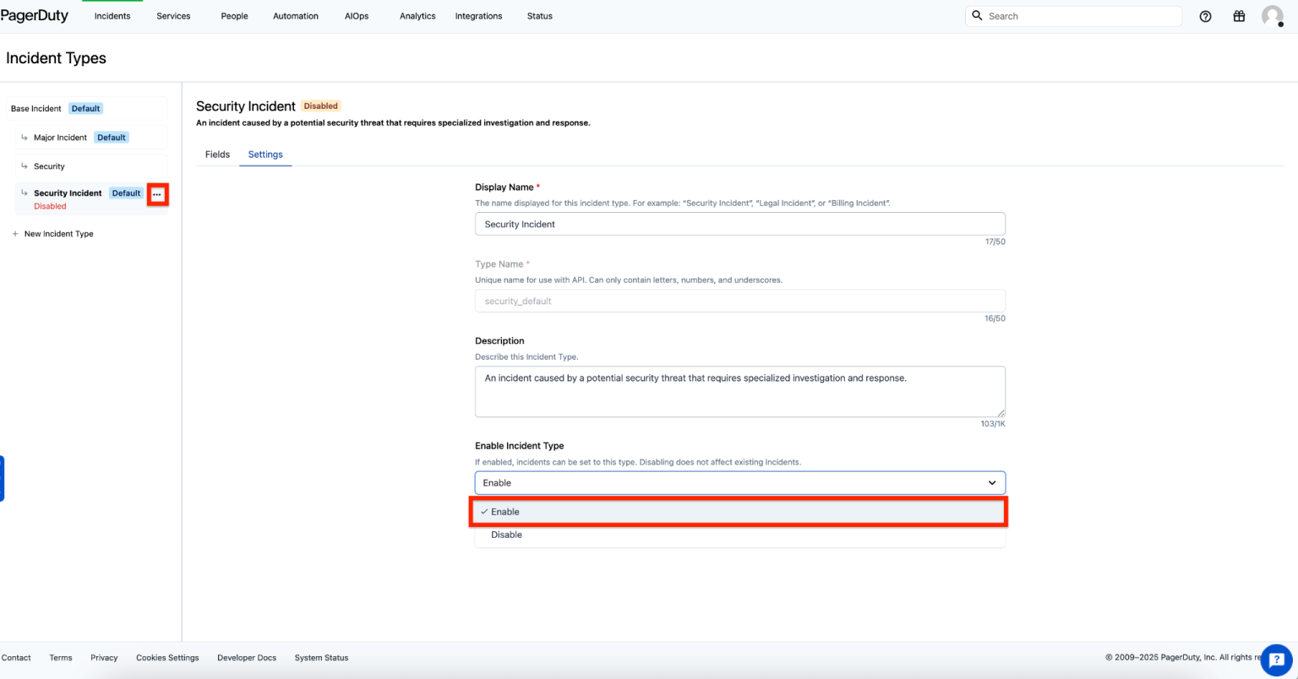
Task: Select Major Incident in the sidebar
Action: pyautogui.click(x=60, y=138)
